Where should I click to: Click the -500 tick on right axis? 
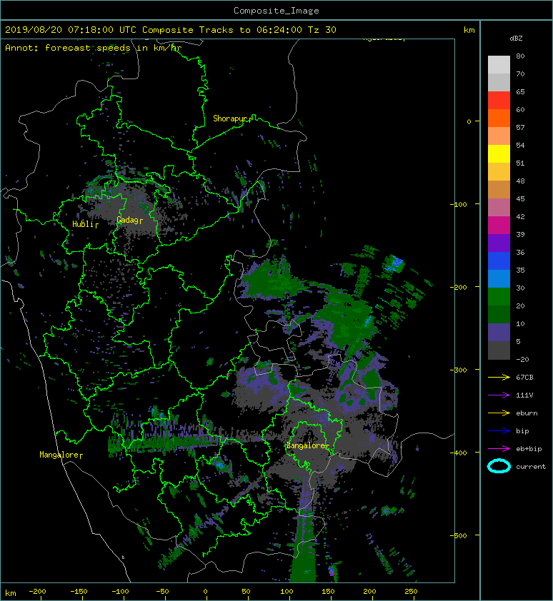tap(459, 535)
